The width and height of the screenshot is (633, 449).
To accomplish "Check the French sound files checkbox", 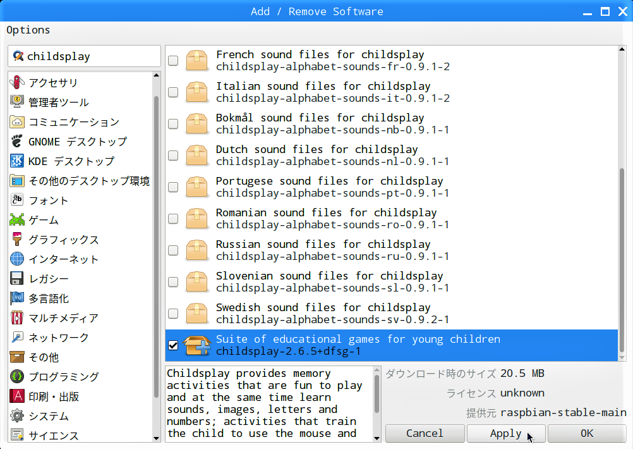I will click(x=173, y=61).
